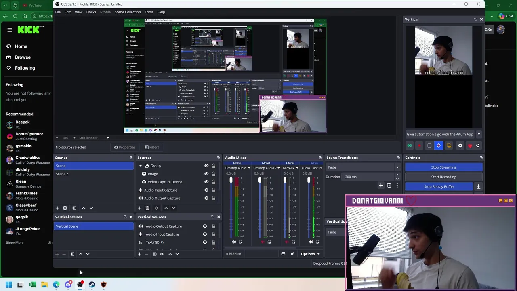
Task: Remove scene transition with trash icon
Action: click(x=389, y=186)
